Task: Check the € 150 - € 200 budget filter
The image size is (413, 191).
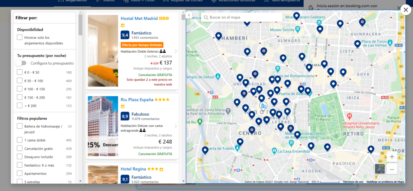Action: coord(19,97)
